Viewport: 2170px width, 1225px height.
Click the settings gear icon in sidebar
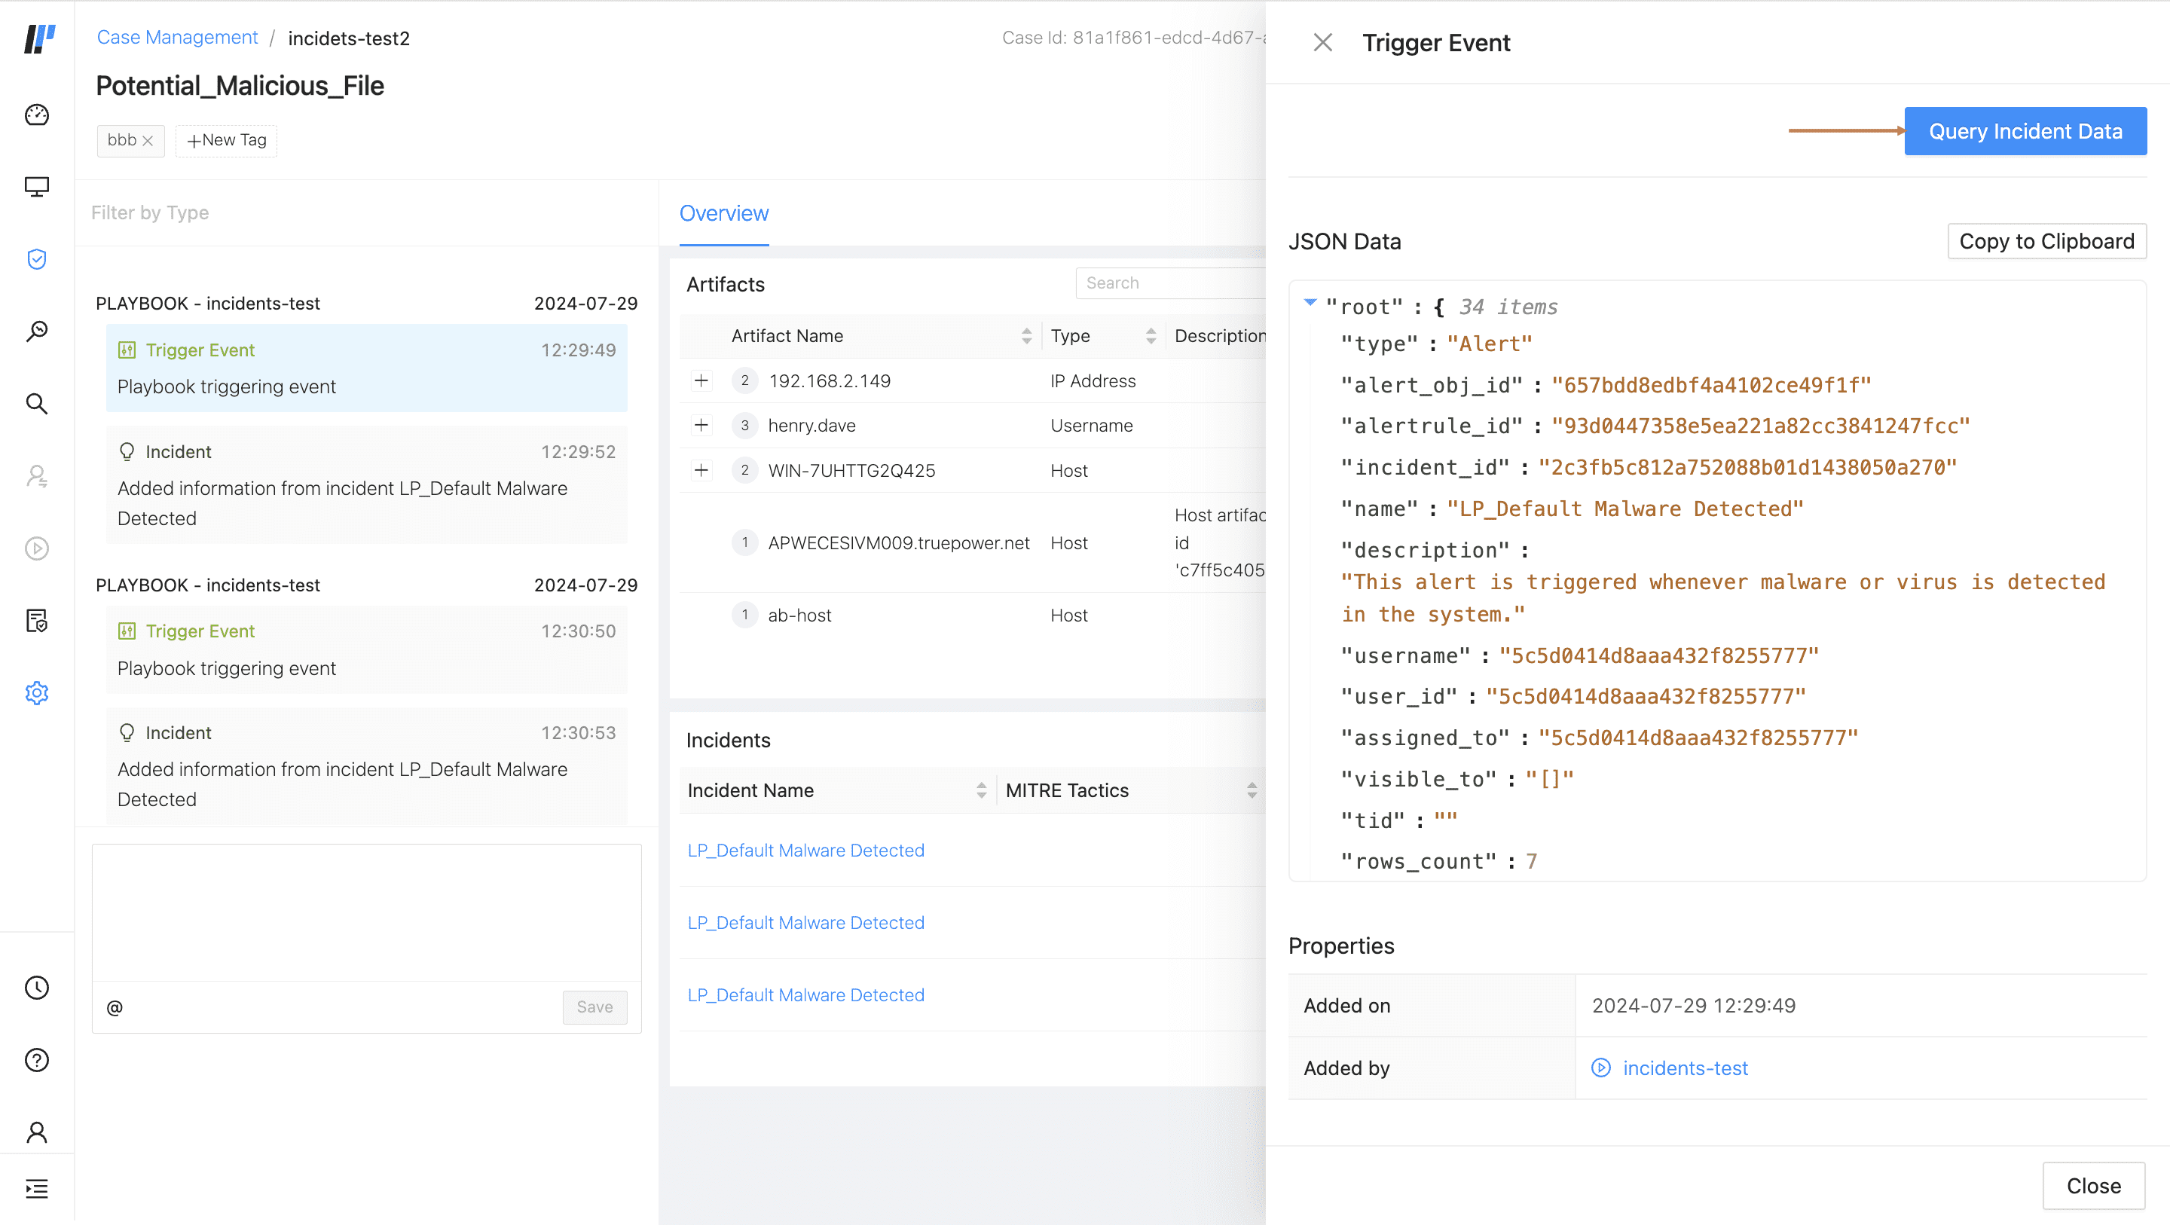(36, 692)
